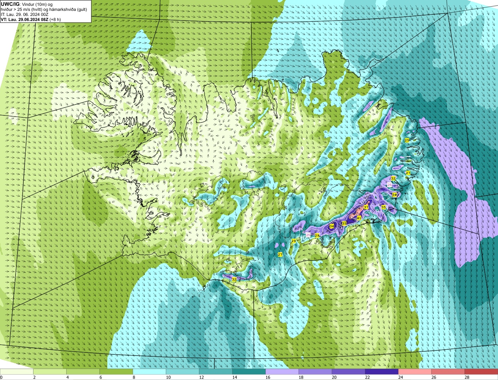Choose the 6–8 m/s olive green swatch
Image resolution: width=498 pixels, height=380 pixels.
click(x=116, y=371)
